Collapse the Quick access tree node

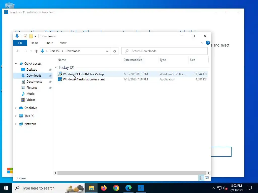coord(16,64)
